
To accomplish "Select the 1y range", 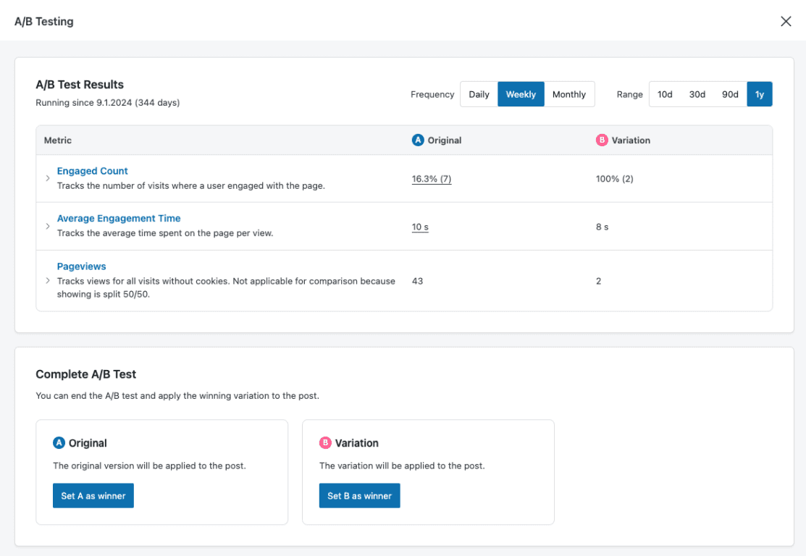I will tap(759, 94).
